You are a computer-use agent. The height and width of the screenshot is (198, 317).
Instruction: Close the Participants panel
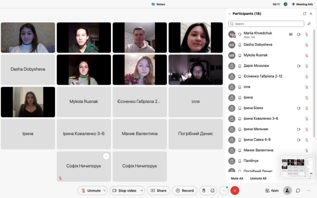(311, 14)
